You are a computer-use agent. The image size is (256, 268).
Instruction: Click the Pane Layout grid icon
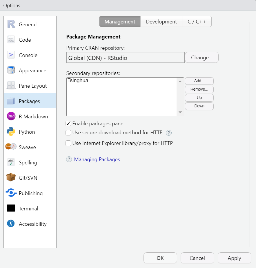[x=11, y=85]
